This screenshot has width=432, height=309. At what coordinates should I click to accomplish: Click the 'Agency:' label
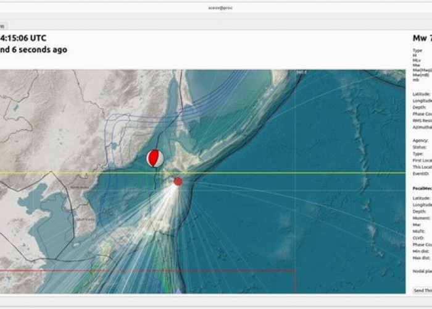tap(420, 140)
